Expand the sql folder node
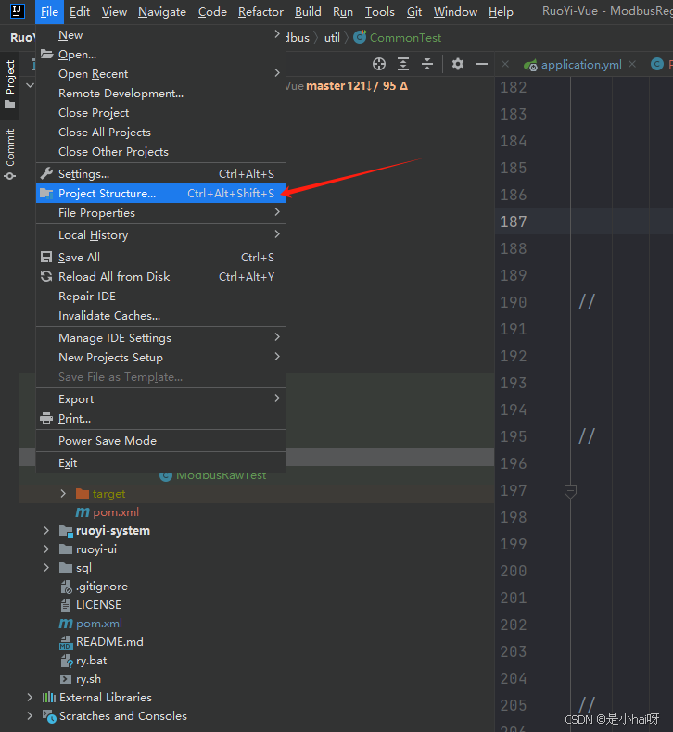Viewport: 673px width, 732px height. coord(46,568)
